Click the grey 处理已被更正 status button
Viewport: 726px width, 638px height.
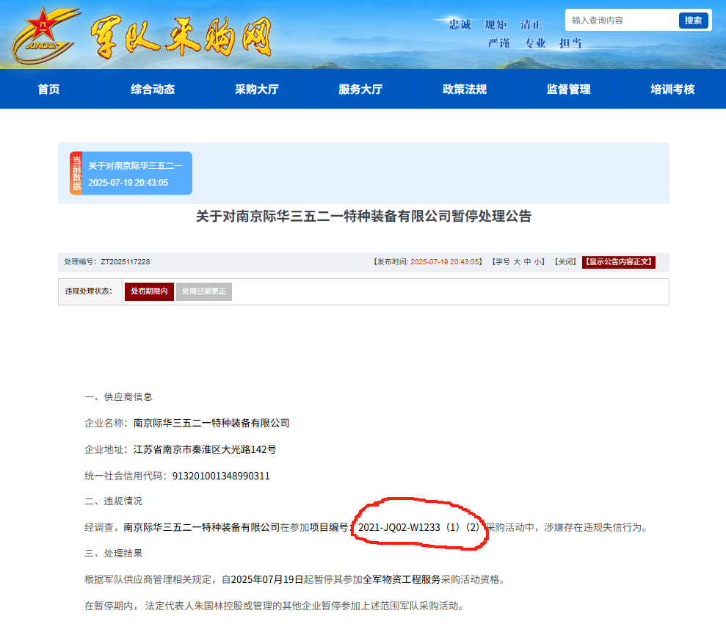(204, 291)
